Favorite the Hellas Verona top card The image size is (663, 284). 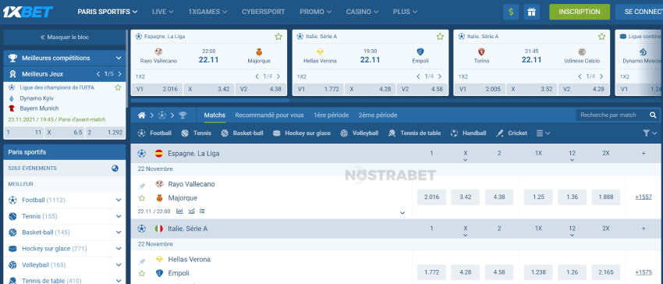(x=440, y=37)
